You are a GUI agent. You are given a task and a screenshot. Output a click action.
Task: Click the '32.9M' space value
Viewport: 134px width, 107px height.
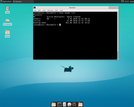[x=69, y=21]
